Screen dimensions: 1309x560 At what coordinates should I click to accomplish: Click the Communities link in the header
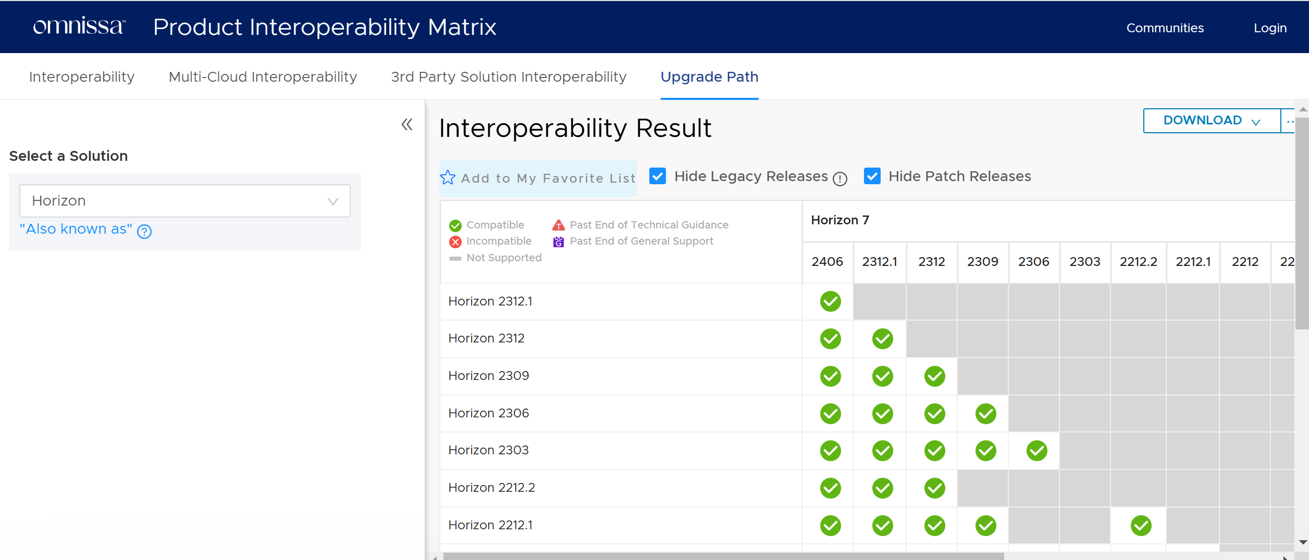[x=1164, y=28]
